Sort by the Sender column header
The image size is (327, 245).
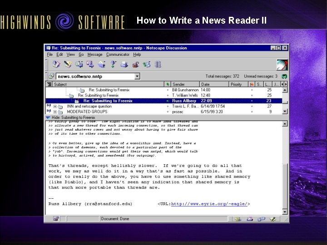tap(185, 84)
